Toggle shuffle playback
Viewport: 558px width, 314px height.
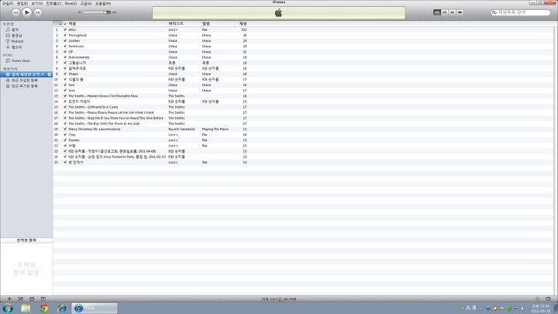coord(20,299)
